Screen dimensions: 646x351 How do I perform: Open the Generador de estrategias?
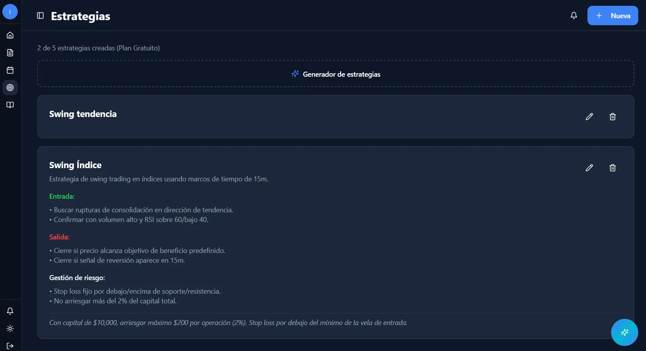336,74
